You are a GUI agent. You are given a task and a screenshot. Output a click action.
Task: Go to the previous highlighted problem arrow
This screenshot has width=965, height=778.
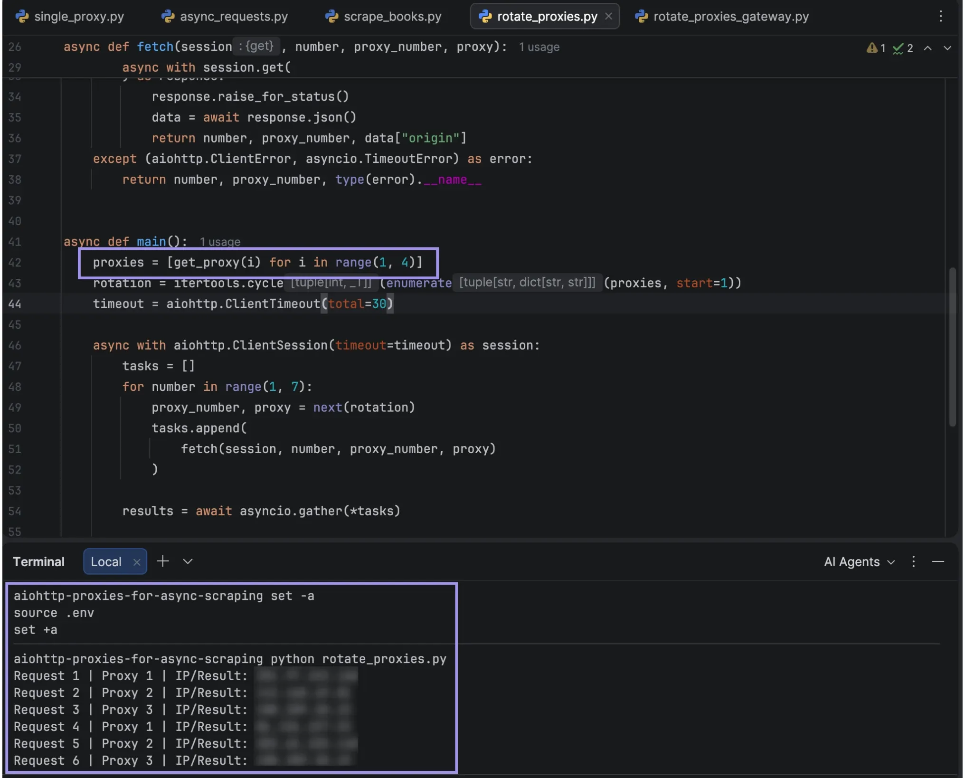(927, 48)
